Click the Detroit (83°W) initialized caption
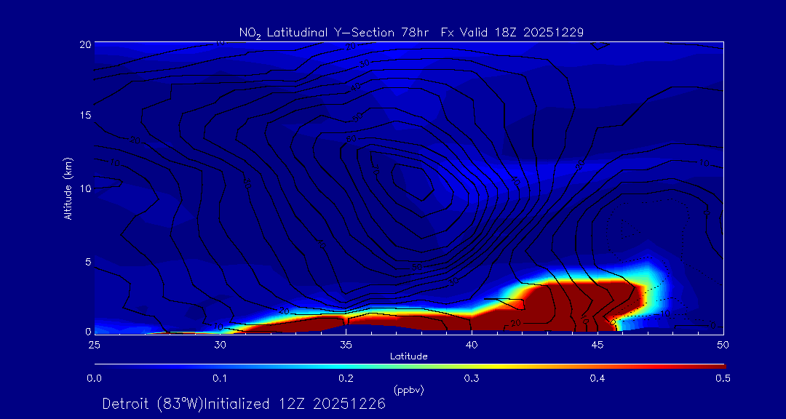The image size is (786, 419). (244, 404)
